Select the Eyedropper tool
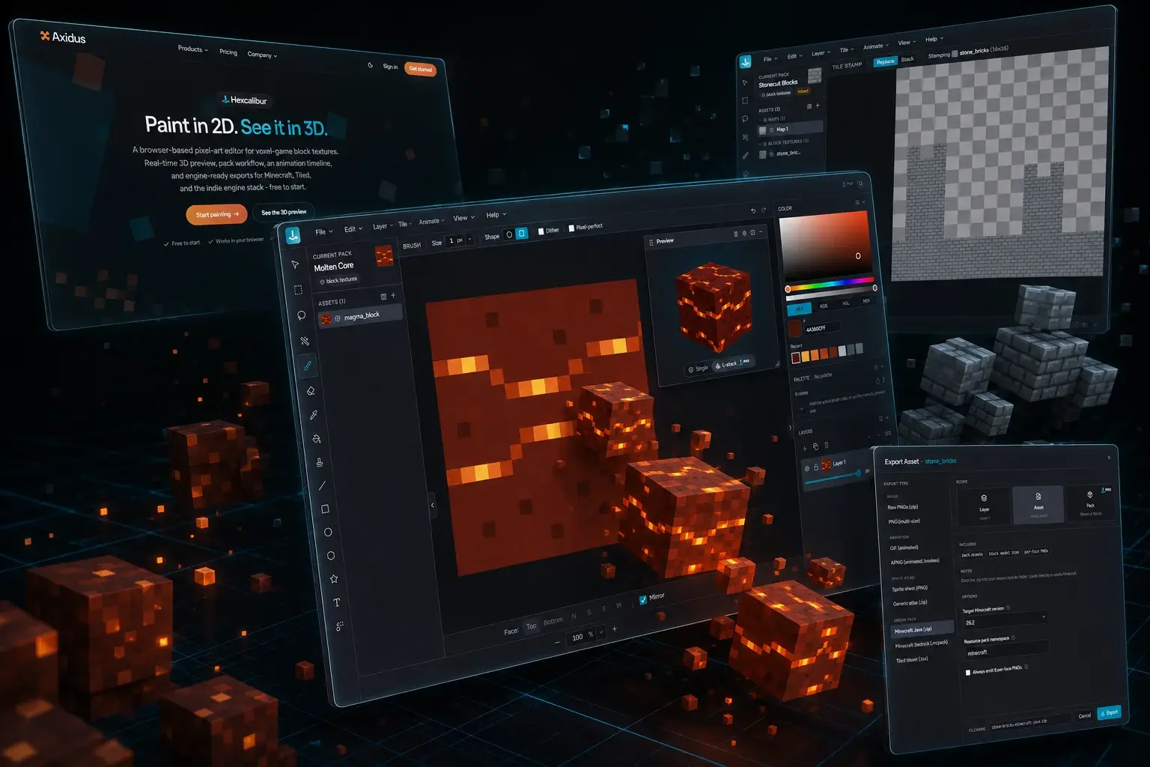Image resolution: width=1150 pixels, height=767 pixels. (x=313, y=415)
